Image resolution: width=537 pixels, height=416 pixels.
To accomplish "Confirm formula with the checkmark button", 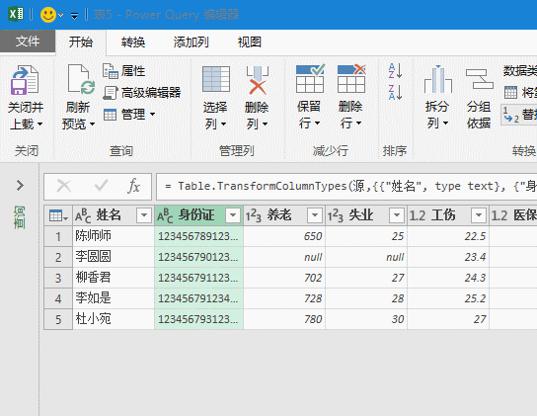I will pyautogui.click(x=101, y=186).
